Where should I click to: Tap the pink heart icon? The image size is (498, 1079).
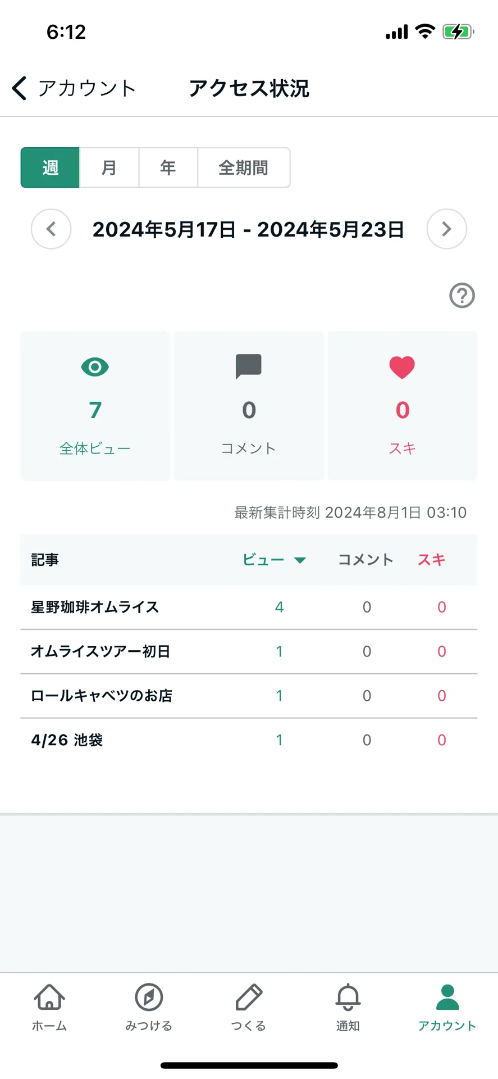click(402, 368)
